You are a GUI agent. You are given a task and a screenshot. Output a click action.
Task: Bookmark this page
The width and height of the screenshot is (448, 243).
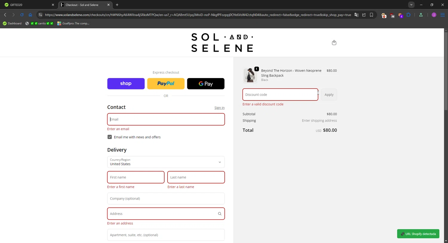pyautogui.click(x=372, y=15)
